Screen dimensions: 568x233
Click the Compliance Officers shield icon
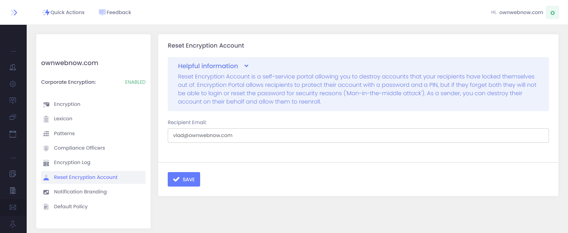(46, 148)
